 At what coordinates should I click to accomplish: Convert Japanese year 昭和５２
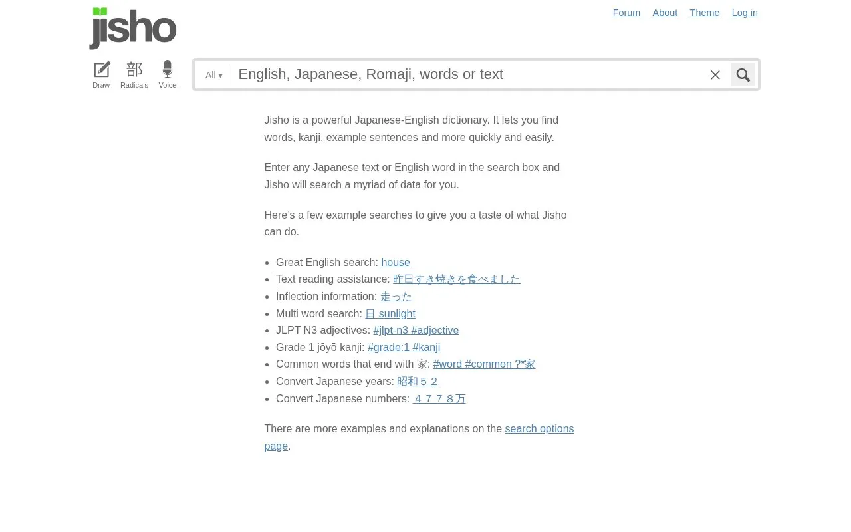point(418,382)
